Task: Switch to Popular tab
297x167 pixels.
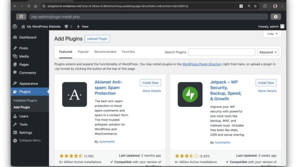Action: tap(83, 51)
